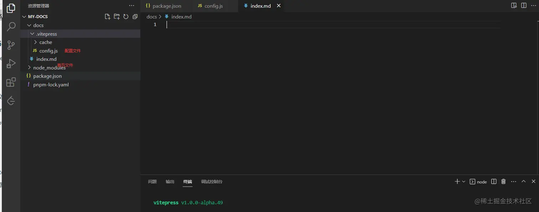Switch to the 调试控制台 panel tab
The width and height of the screenshot is (539, 212).
pos(212,182)
